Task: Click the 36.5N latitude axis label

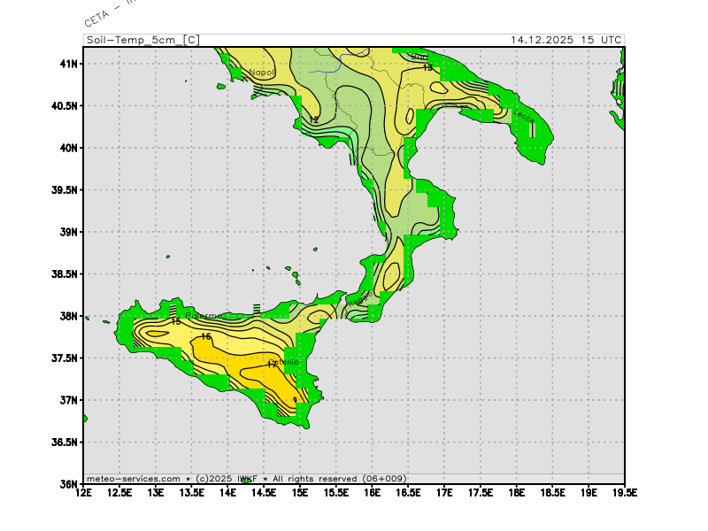Action: pos(65,442)
